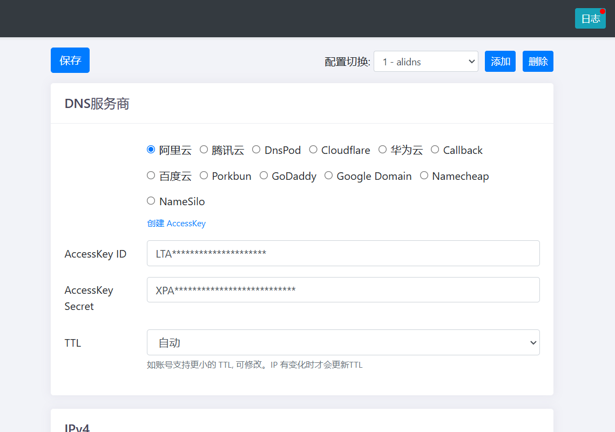Pick the Callback radio button

point(435,150)
